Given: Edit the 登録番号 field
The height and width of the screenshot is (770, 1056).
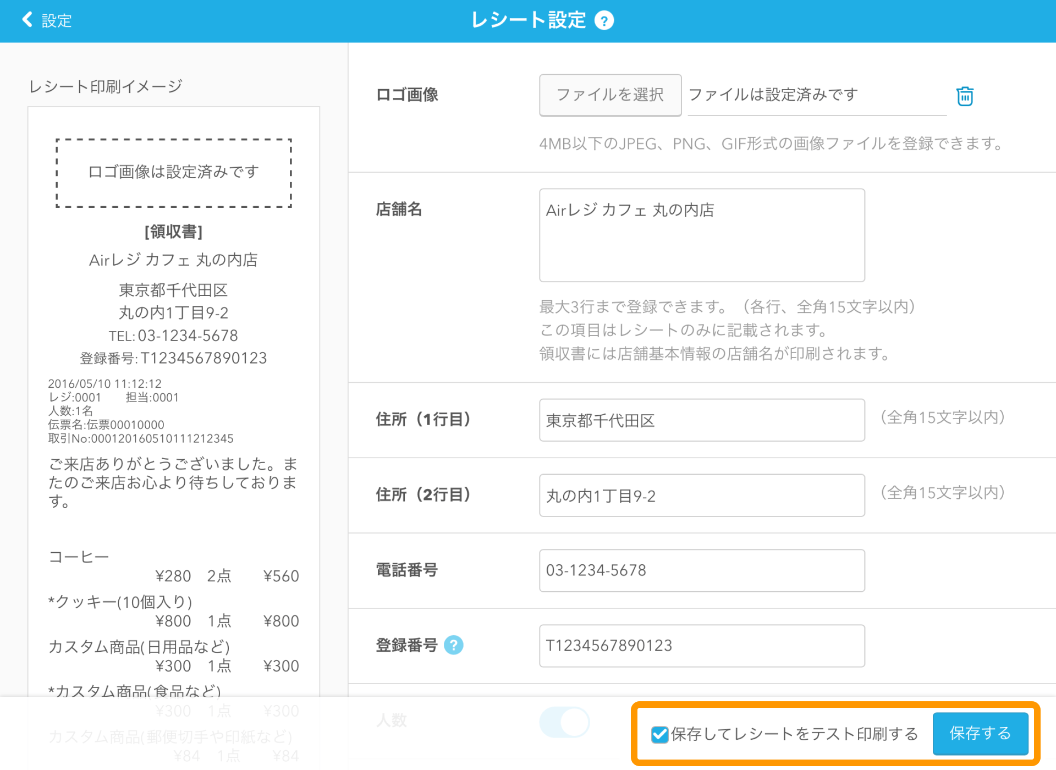Looking at the screenshot, I should pos(701,646).
